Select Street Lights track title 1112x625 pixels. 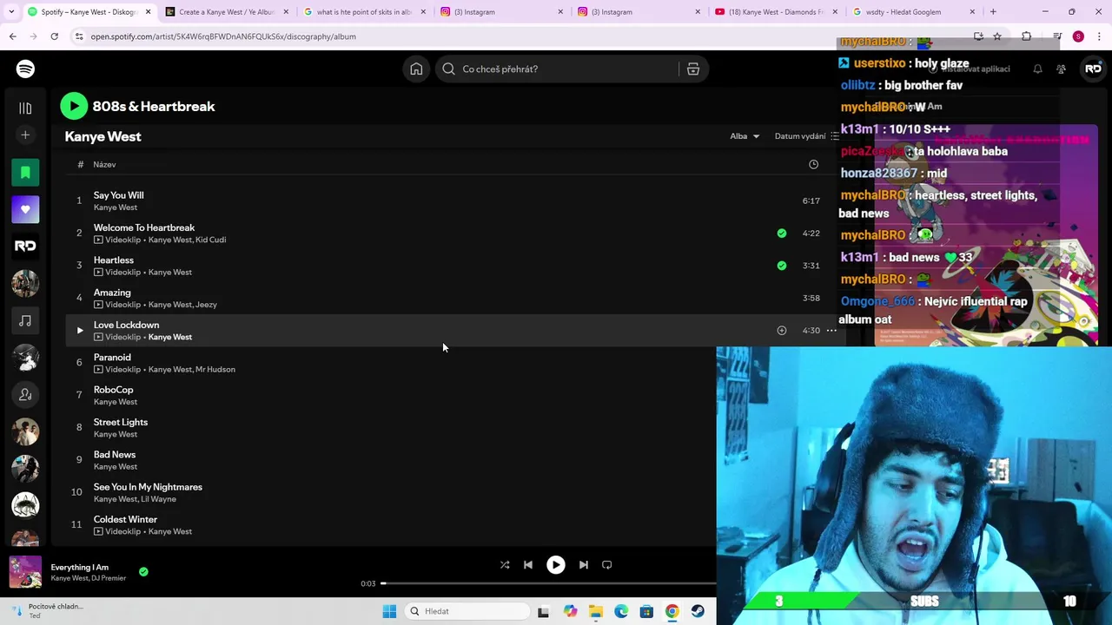point(121,422)
